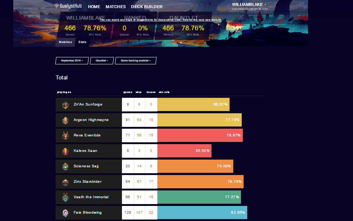
Task: Open the Gauntlet mode dropdown
Action: tap(102, 61)
